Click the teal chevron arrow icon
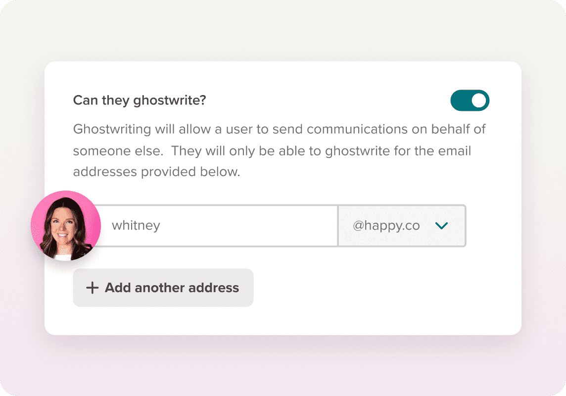The width and height of the screenshot is (566, 396). tap(441, 226)
